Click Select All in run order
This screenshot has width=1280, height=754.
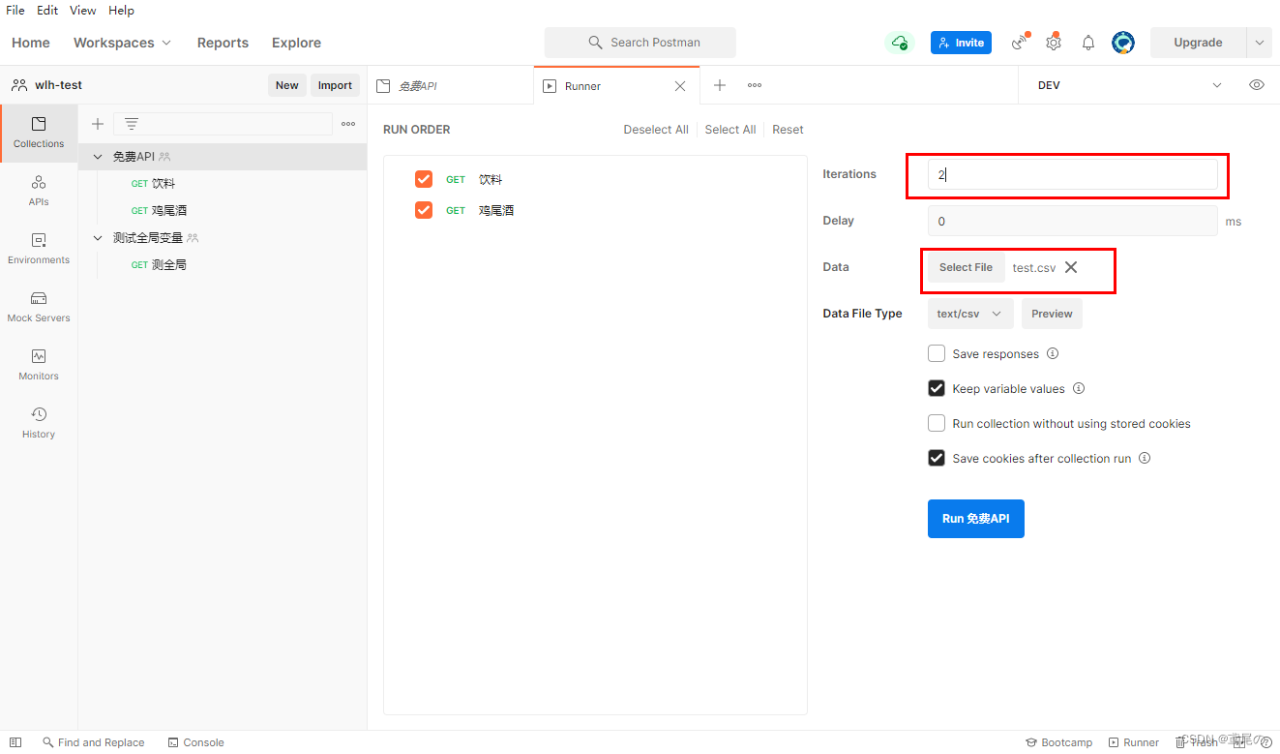tap(730, 130)
